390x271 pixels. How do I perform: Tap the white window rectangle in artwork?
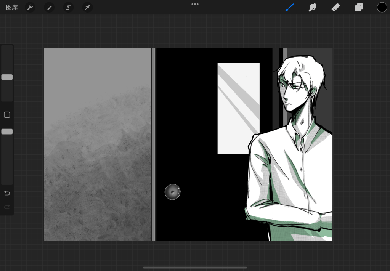coord(238,108)
